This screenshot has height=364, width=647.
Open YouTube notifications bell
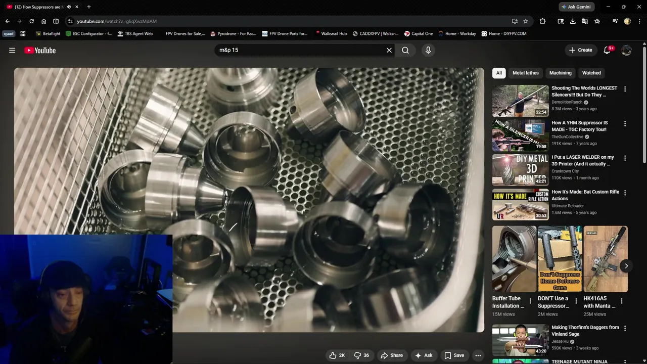608,50
